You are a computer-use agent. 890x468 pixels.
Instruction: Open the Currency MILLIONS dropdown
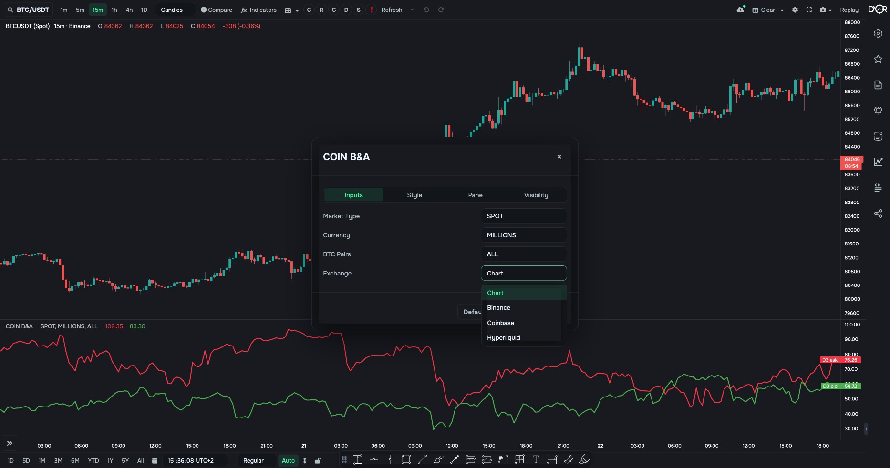(x=524, y=235)
